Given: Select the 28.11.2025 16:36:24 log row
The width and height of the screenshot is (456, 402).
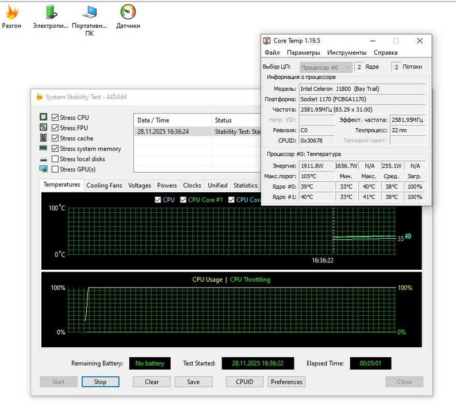Looking at the screenshot, I should point(198,132).
